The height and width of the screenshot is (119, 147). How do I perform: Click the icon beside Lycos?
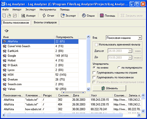point(5,70)
